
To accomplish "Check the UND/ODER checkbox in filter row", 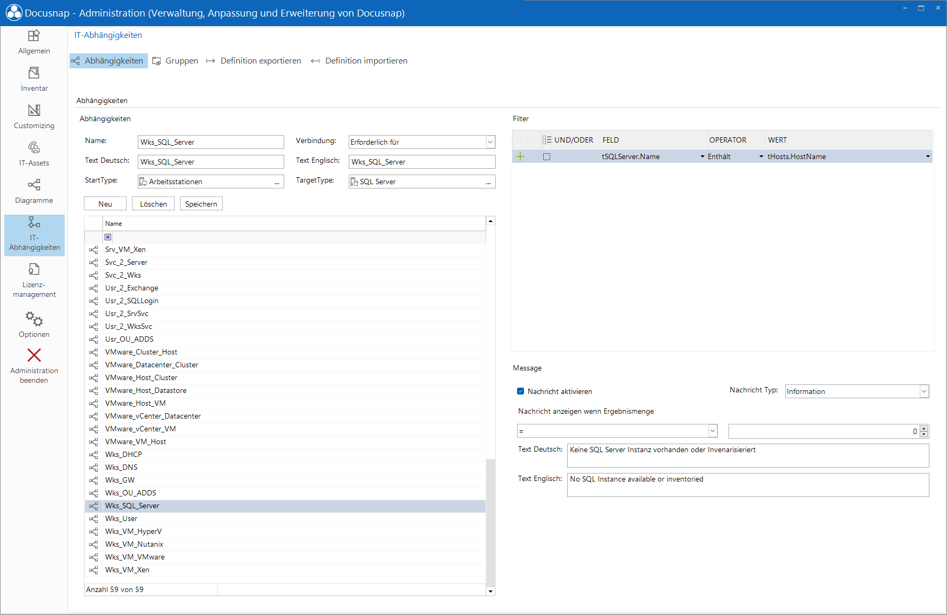I will point(546,156).
